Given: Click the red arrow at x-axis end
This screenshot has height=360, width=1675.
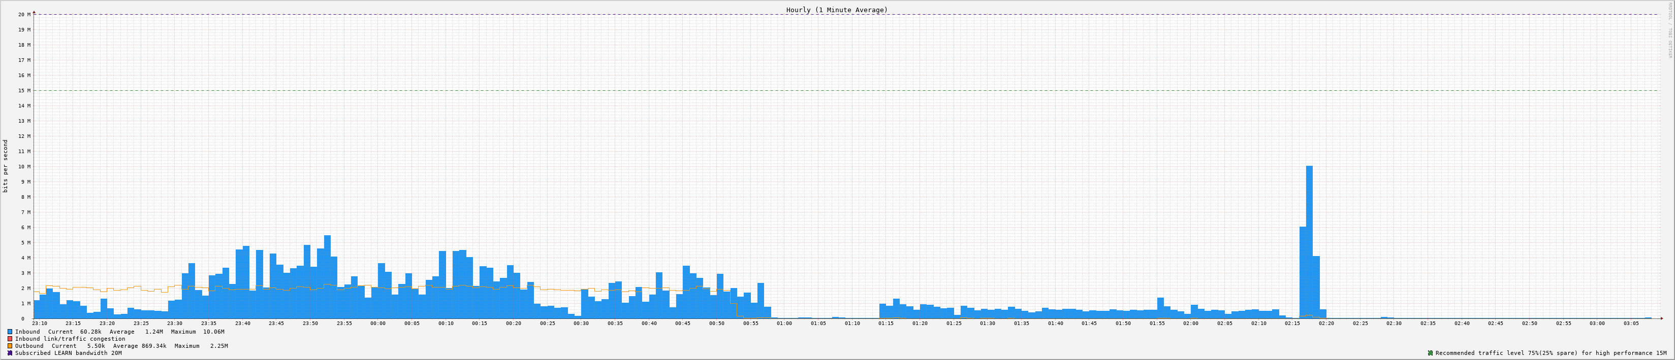Looking at the screenshot, I should coord(1661,318).
